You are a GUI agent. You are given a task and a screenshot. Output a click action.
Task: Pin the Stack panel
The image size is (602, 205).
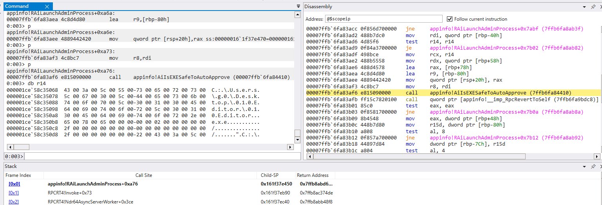pyautogui.click(x=594, y=166)
